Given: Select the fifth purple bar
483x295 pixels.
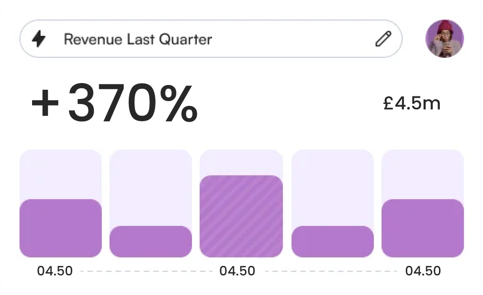Looking at the screenshot, I should [423, 228].
